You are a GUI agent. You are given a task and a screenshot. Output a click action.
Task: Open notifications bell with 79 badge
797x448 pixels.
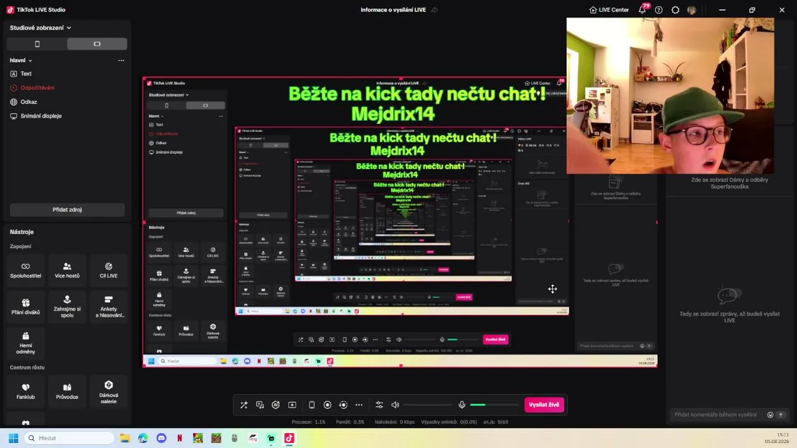643,10
